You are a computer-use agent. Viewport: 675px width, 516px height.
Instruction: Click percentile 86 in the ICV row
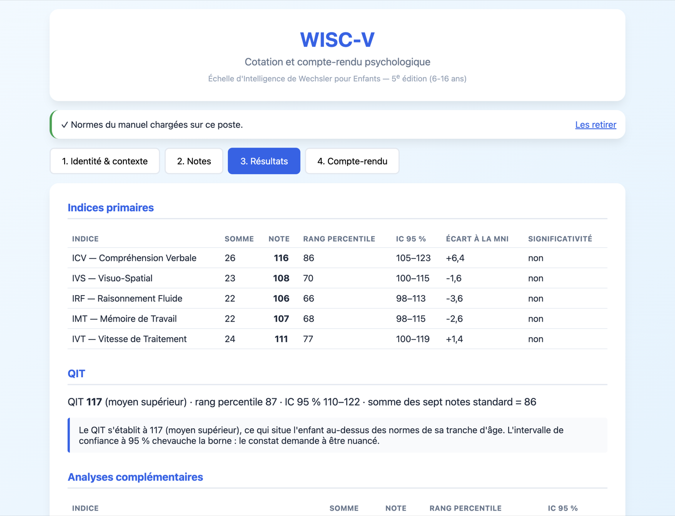[309, 258]
